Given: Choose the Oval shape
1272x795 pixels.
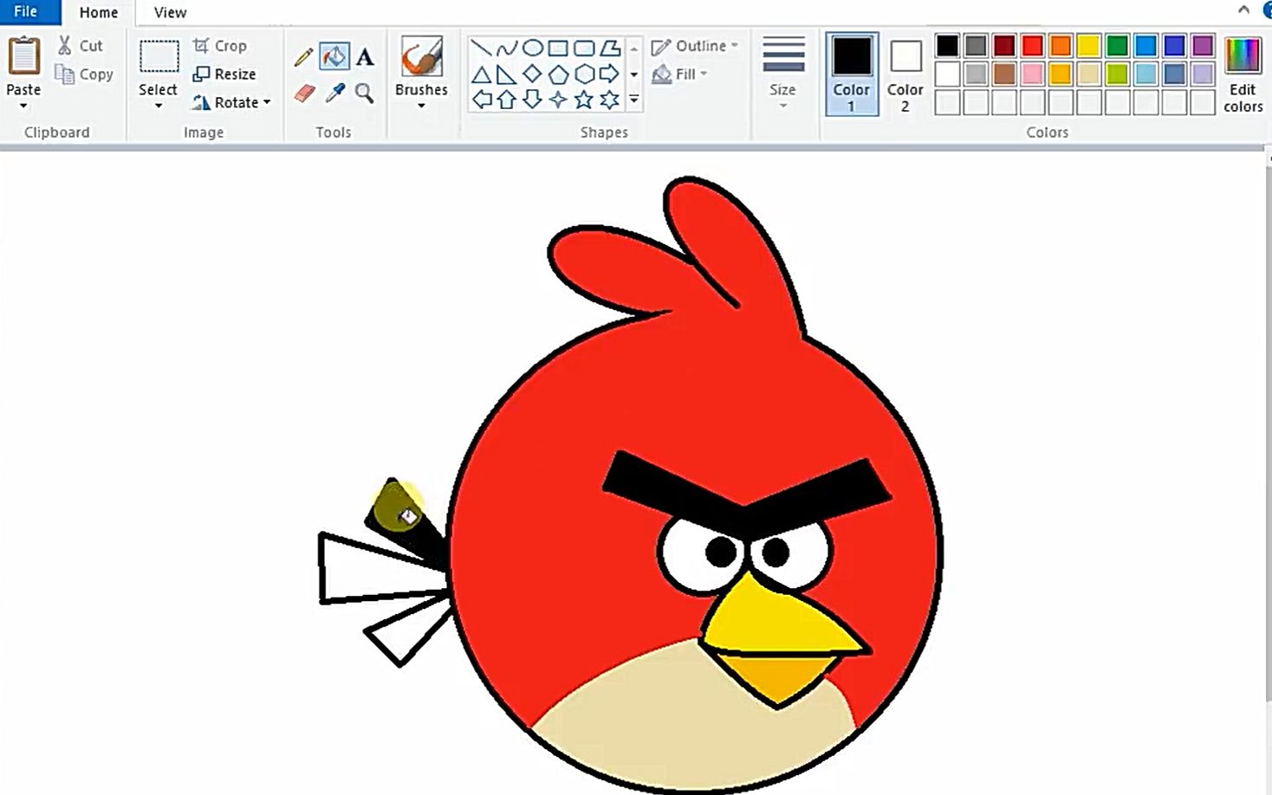Looking at the screenshot, I should [533, 48].
